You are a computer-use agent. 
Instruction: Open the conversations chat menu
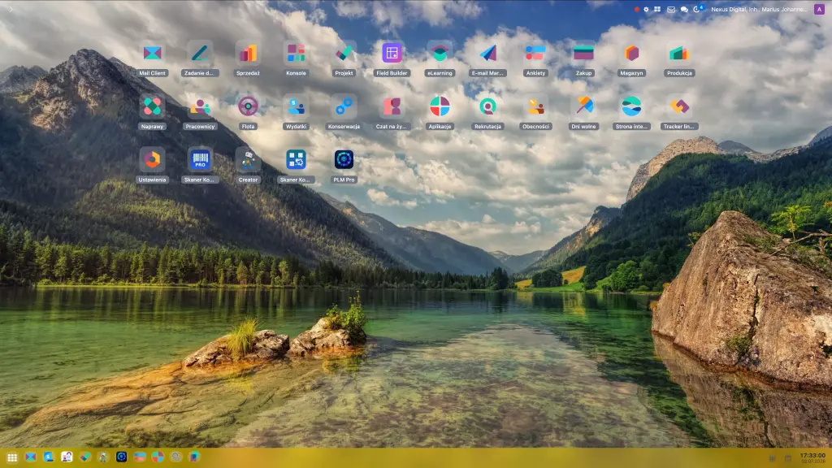tap(684, 10)
